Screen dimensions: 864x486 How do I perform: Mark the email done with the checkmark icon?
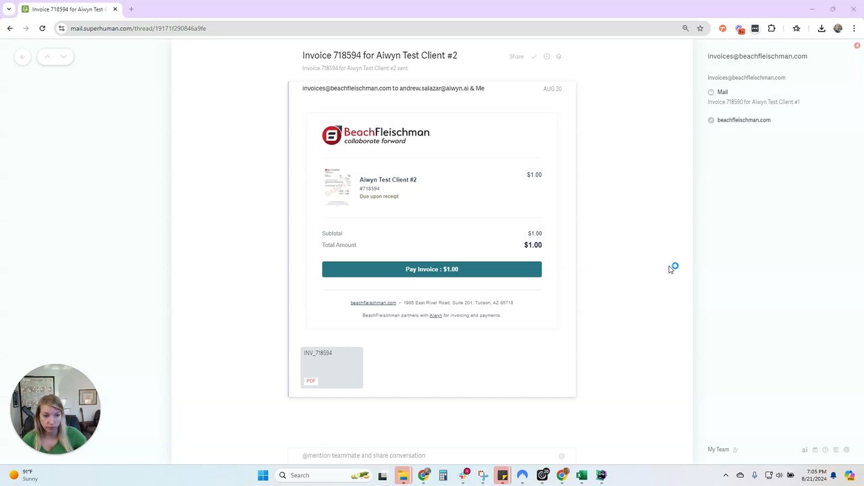(534, 57)
